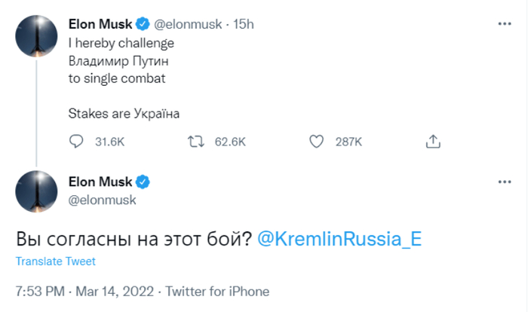Click the verified badge in the lower tweet
Screen dimensions: 528x312
(x=145, y=182)
